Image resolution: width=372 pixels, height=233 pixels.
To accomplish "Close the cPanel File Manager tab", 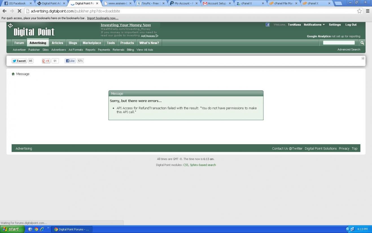I will click(296, 3).
